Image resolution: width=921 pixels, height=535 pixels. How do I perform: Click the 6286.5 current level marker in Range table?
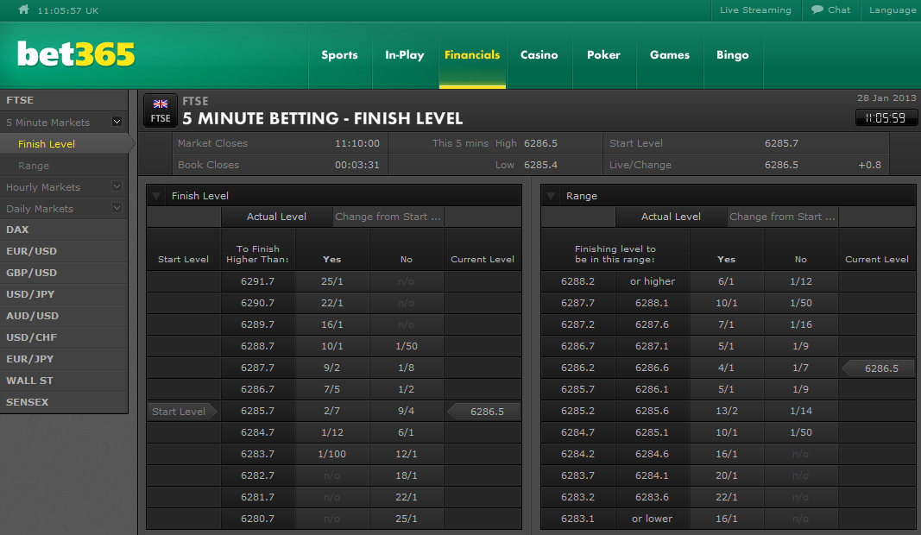(879, 368)
